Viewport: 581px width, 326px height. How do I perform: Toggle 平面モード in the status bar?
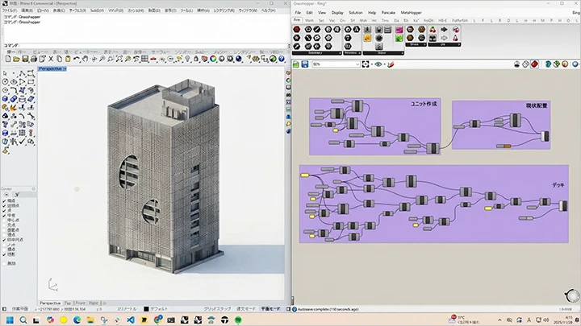pos(270,309)
